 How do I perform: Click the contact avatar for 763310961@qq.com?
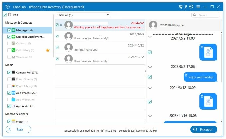(x=153, y=25)
